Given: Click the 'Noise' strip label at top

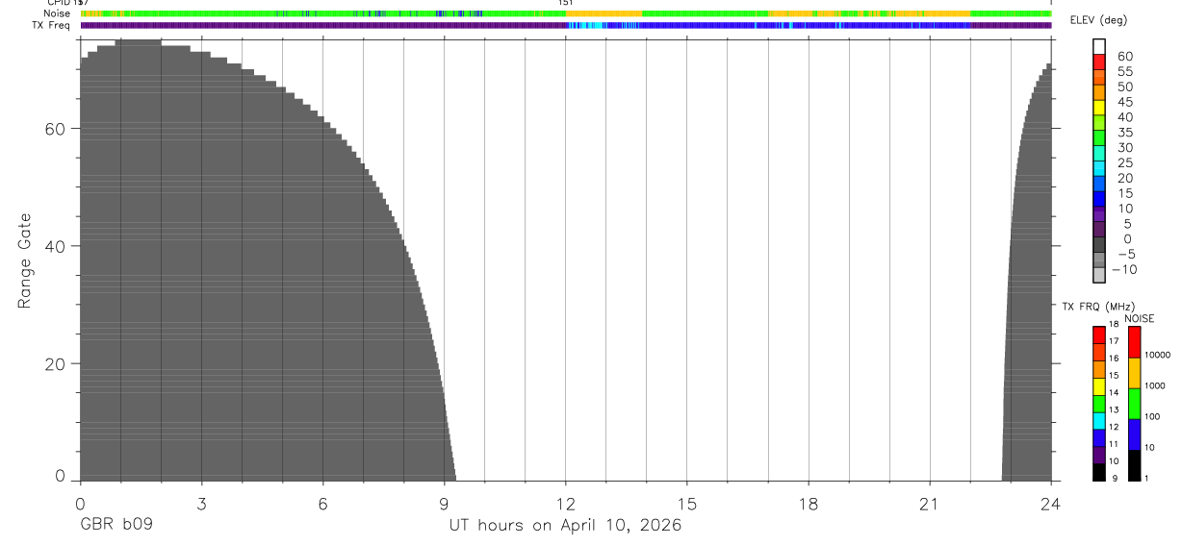Looking at the screenshot, I should [x=55, y=13].
